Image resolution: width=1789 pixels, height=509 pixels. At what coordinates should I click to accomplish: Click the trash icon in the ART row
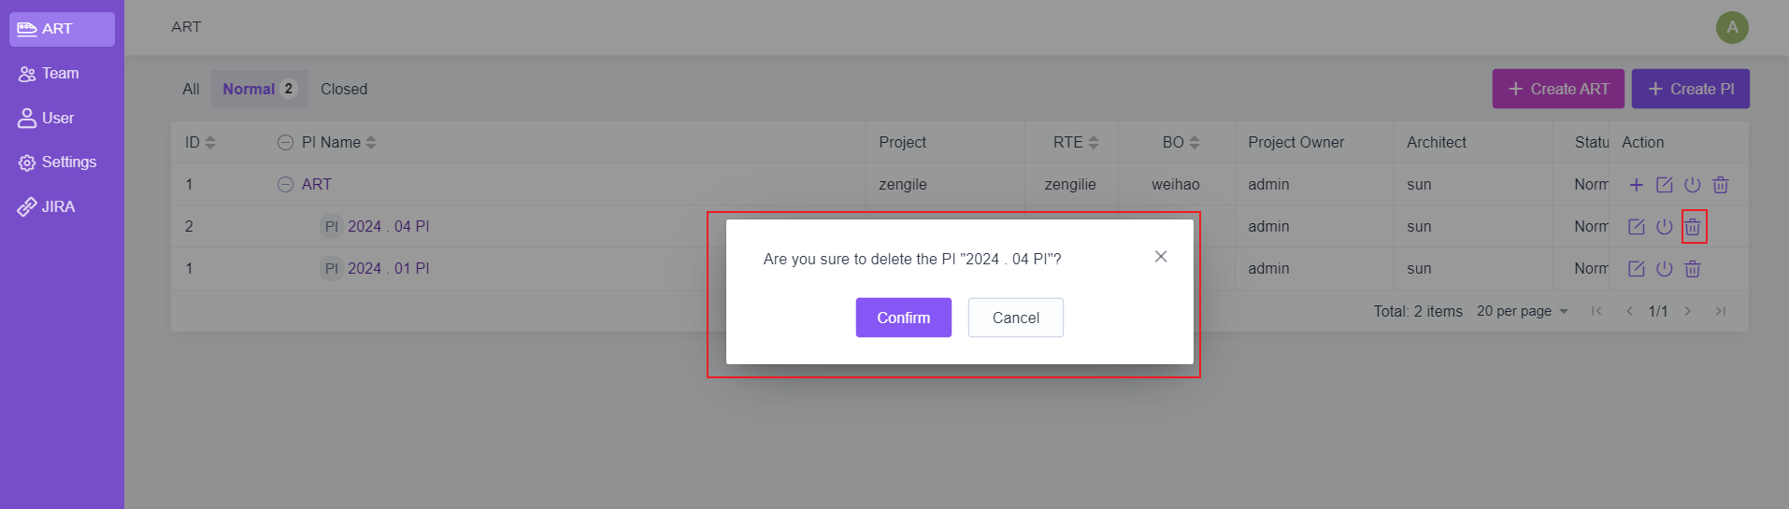1720,185
